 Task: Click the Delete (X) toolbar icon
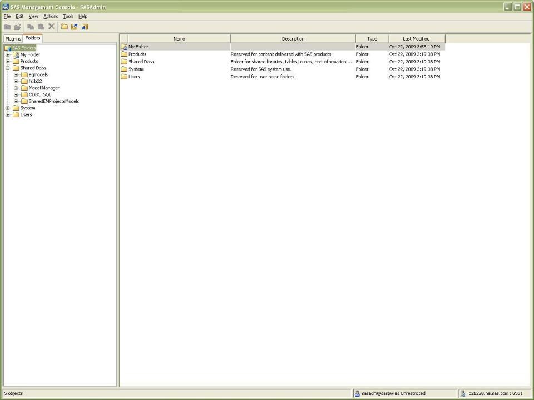click(51, 26)
